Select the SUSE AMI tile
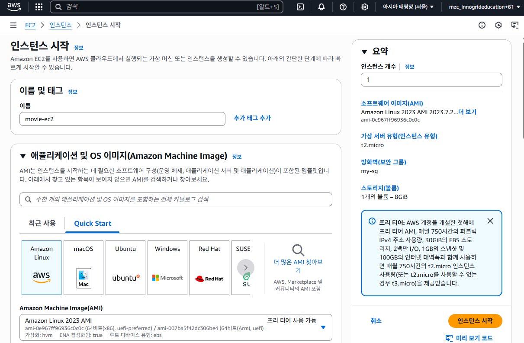This screenshot has height=343, width=524. pyautogui.click(x=241, y=268)
